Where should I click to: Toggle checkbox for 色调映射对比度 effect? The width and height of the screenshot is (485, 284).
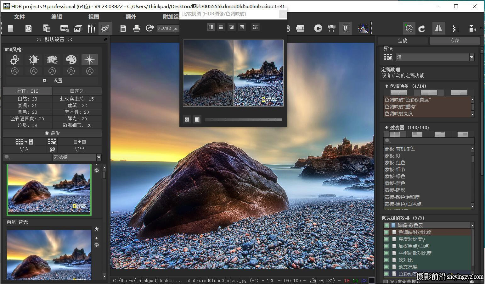coord(386,232)
